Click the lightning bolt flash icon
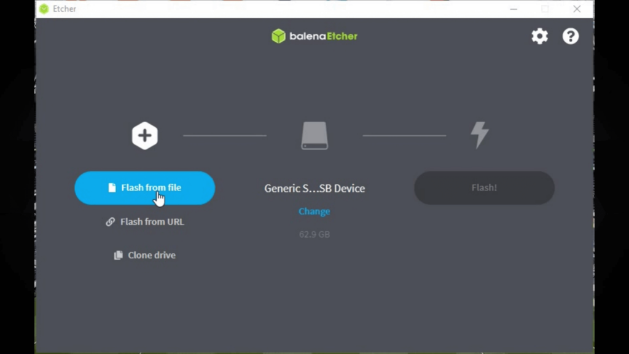The width and height of the screenshot is (629, 354). pos(480,135)
